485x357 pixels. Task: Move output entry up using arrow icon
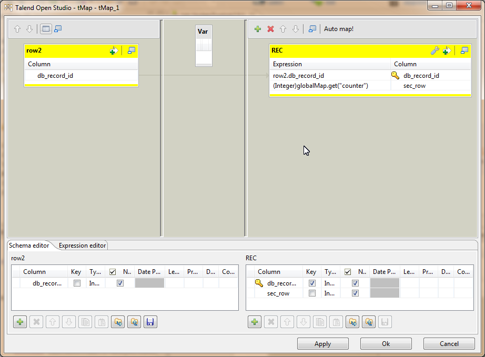(282, 29)
